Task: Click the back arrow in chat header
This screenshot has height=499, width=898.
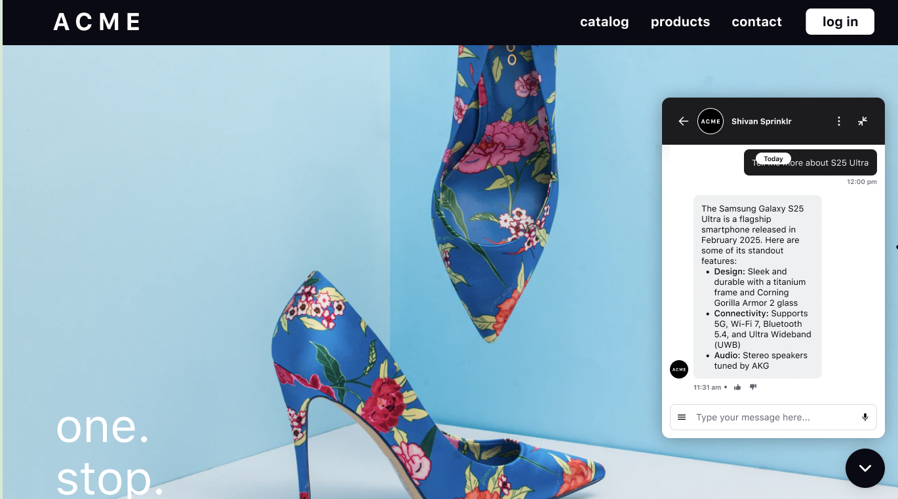Action: point(683,121)
